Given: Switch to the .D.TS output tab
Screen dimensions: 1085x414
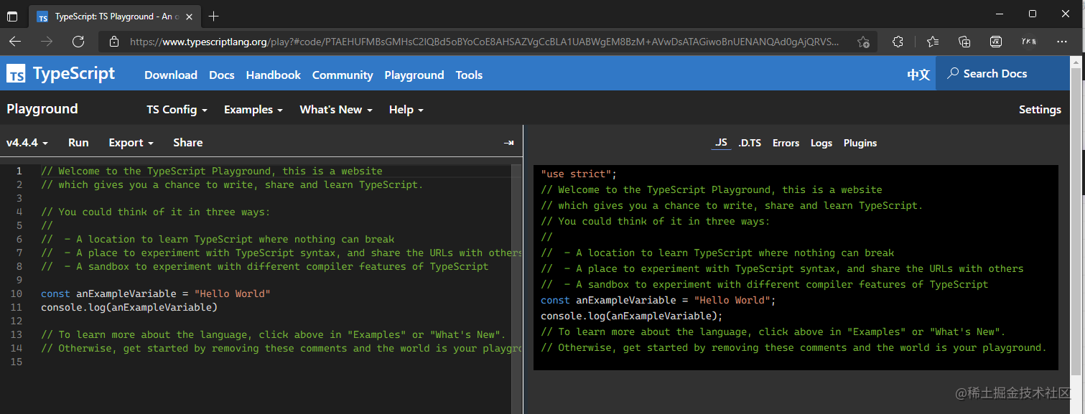Looking at the screenshot, I should (x=750, y=143).
